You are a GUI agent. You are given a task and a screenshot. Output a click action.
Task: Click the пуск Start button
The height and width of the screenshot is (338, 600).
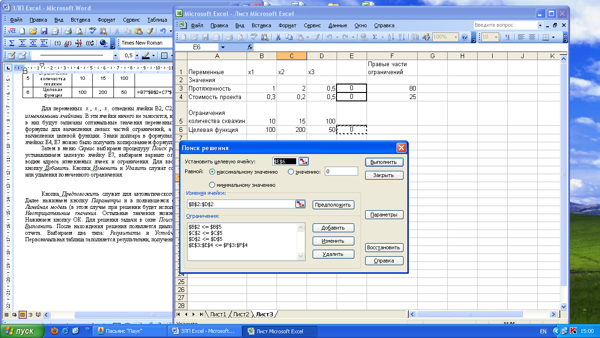point(22,331)
